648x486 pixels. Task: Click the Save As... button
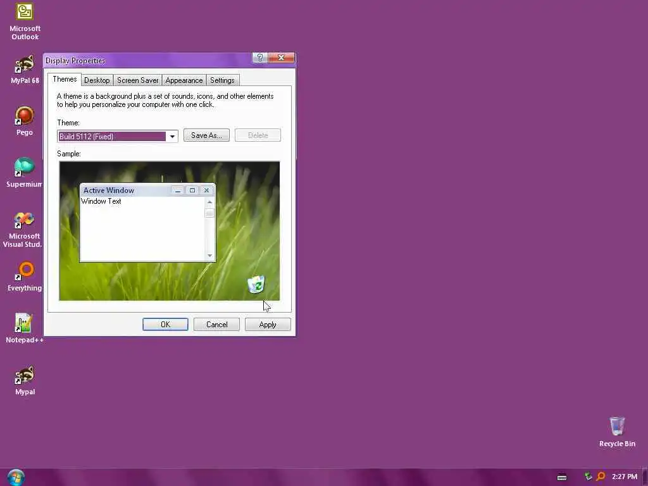coord(206,135)
